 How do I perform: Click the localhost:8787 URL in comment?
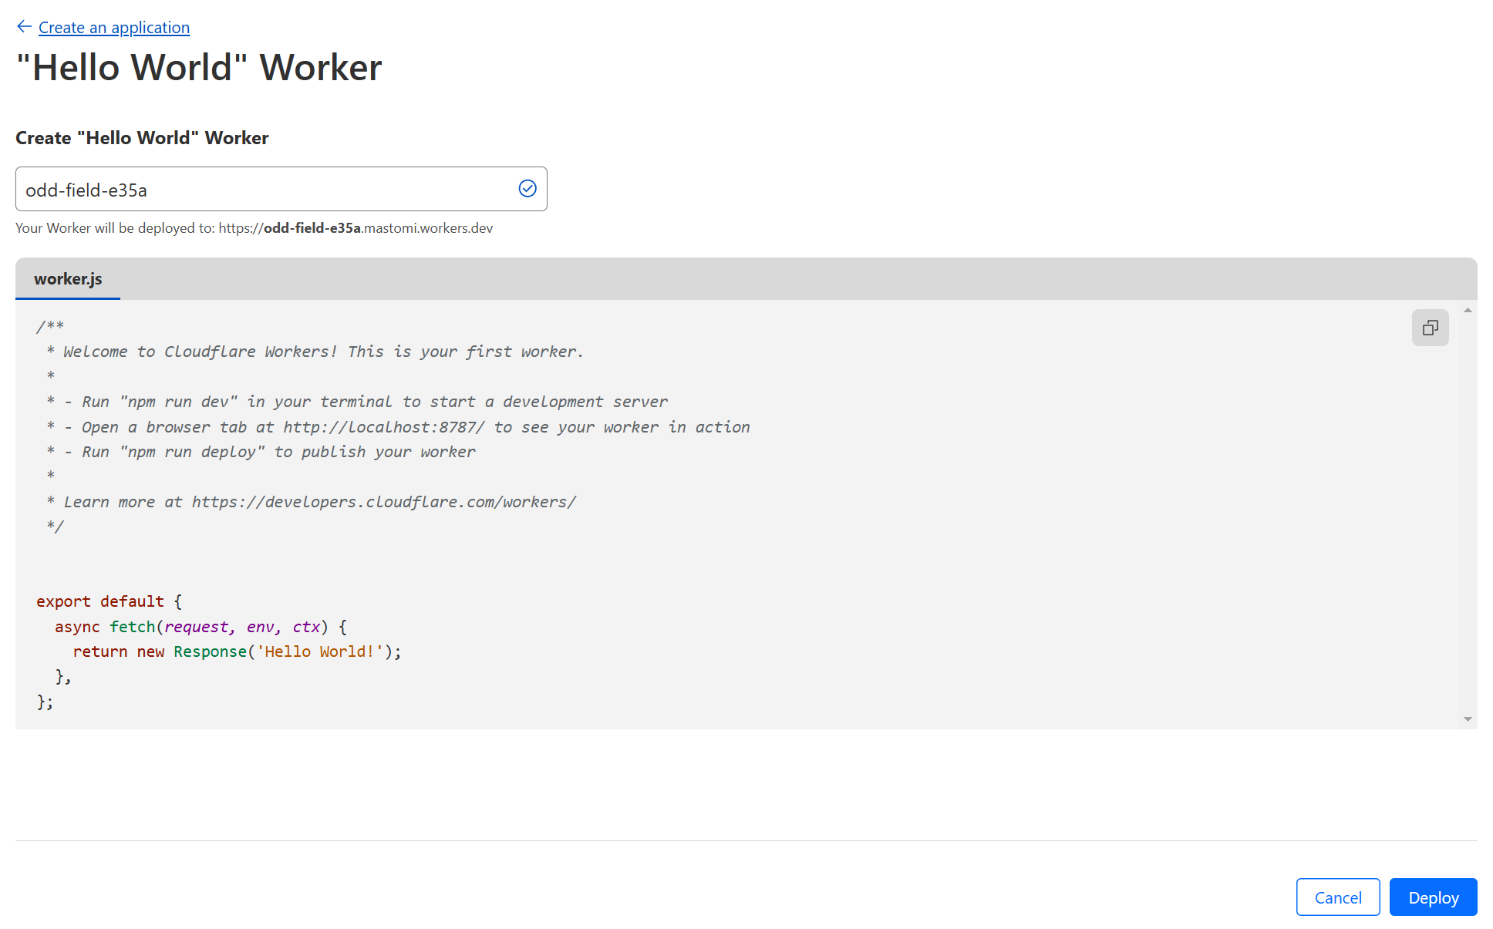tap(383, 427)
